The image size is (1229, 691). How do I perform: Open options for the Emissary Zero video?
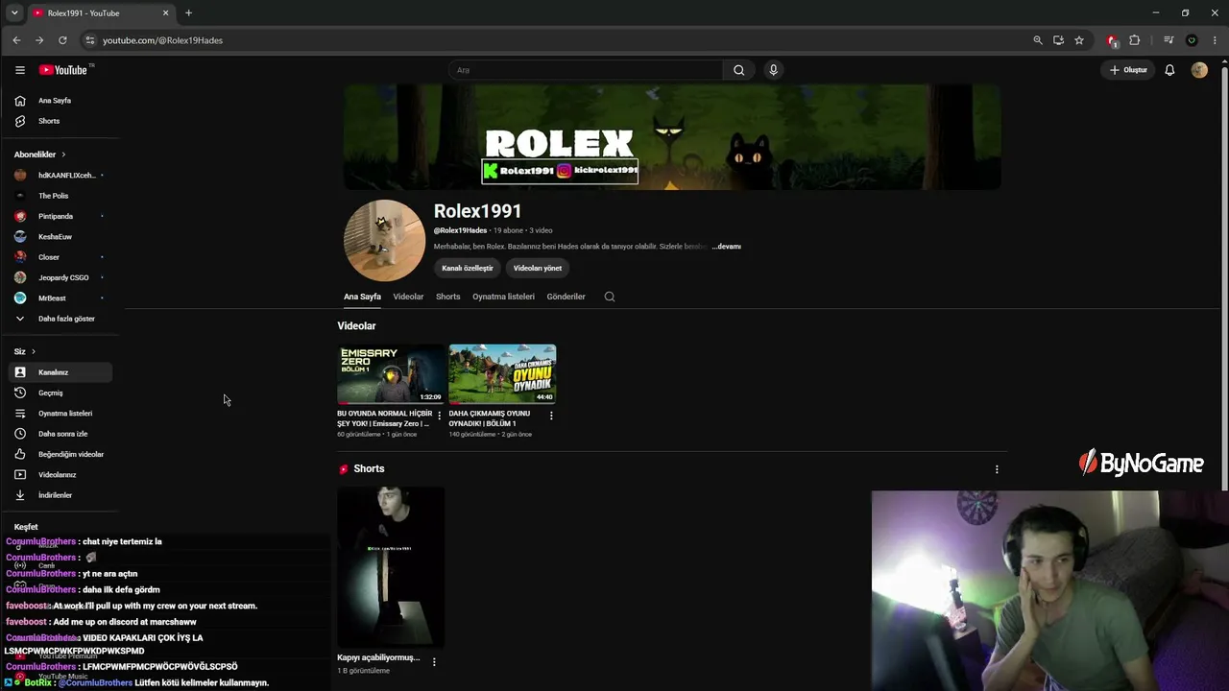click(x=440, y=416)
